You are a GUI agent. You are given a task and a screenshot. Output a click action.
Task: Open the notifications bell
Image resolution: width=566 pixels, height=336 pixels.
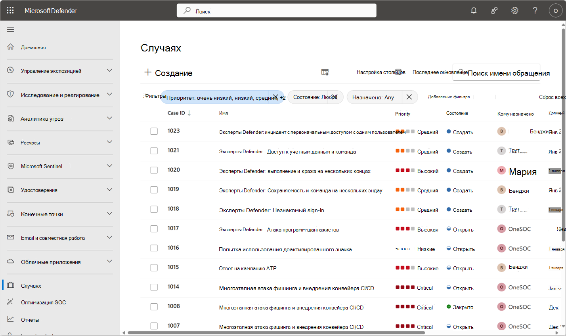(474, 11)
